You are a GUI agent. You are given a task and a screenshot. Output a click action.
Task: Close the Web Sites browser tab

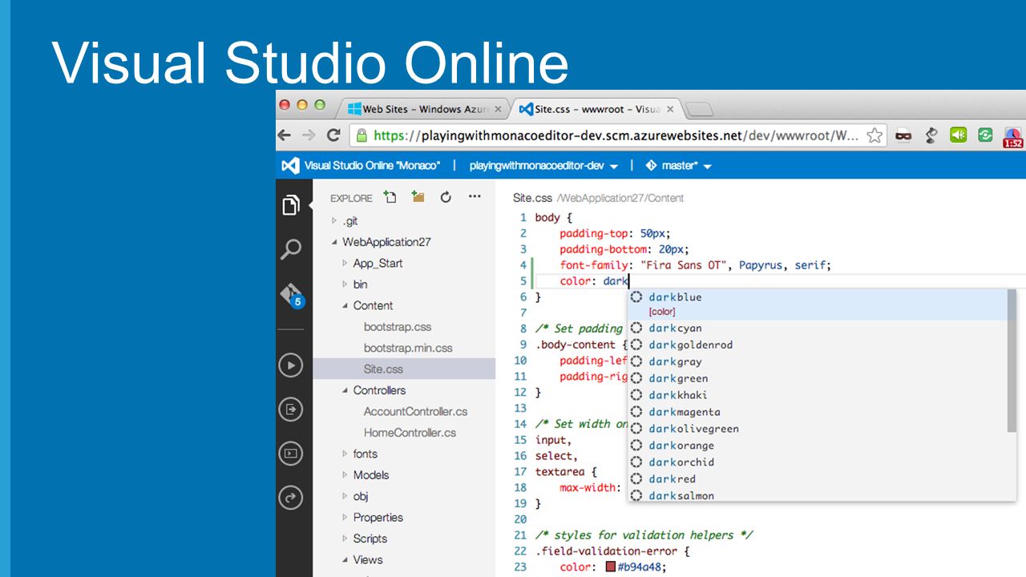pyautogui.click(x=498, y=109)
